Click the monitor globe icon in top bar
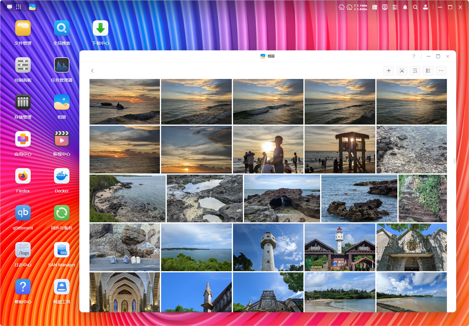This screenshot has width=469, height=326. (x=385, y=7)
